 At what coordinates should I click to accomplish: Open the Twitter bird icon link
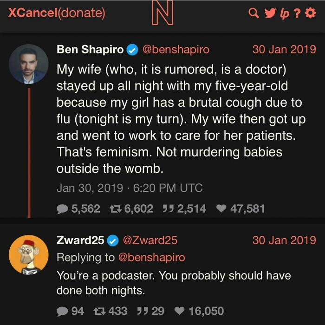click(269, 13)
